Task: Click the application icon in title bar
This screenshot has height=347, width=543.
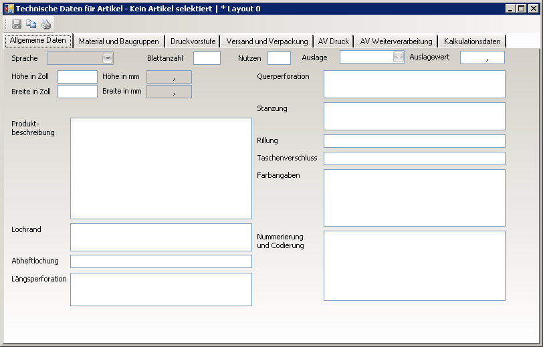Action: click(9, 9)
